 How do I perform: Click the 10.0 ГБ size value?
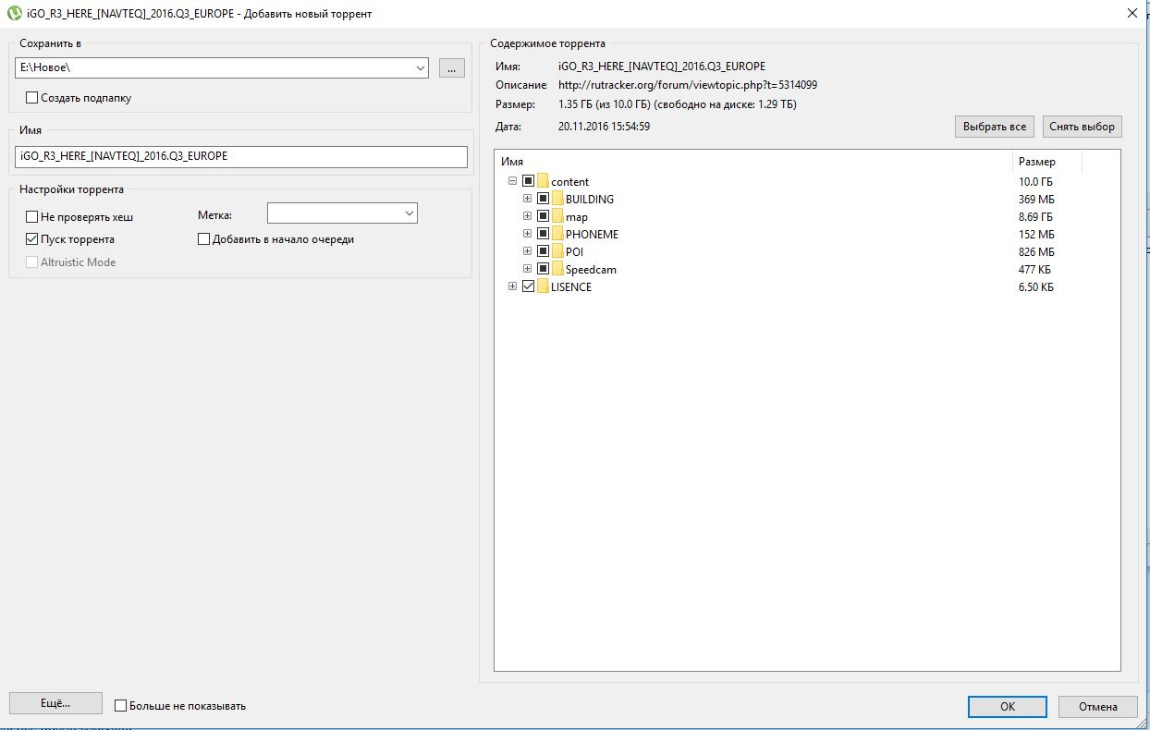tap(1035, 182)
